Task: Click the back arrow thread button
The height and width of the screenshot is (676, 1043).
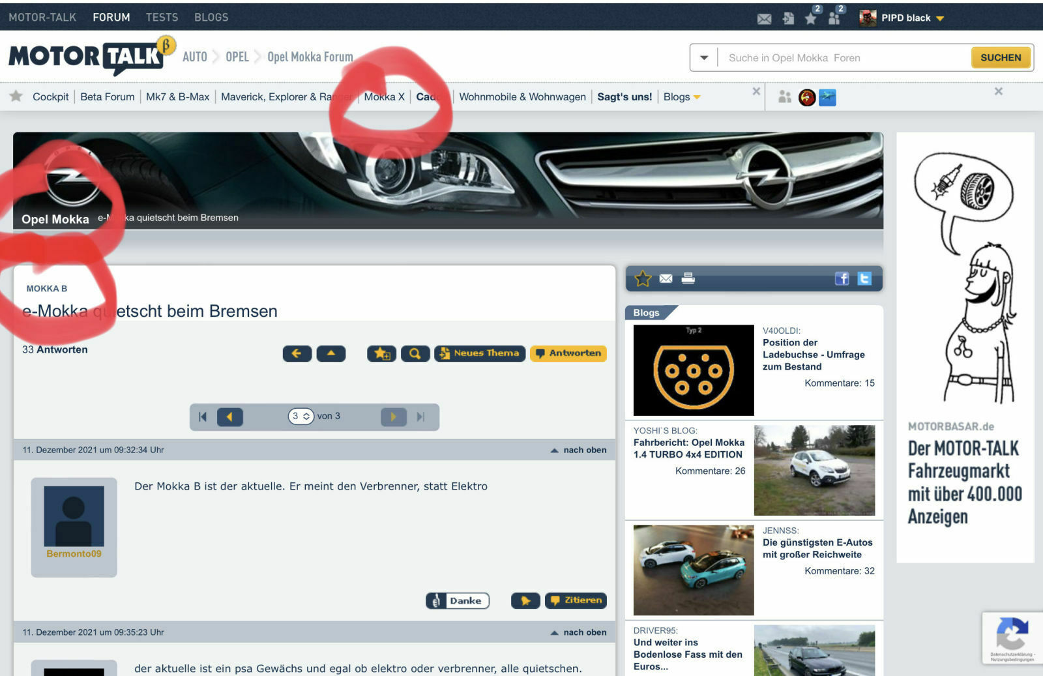Action: point(297,353)
